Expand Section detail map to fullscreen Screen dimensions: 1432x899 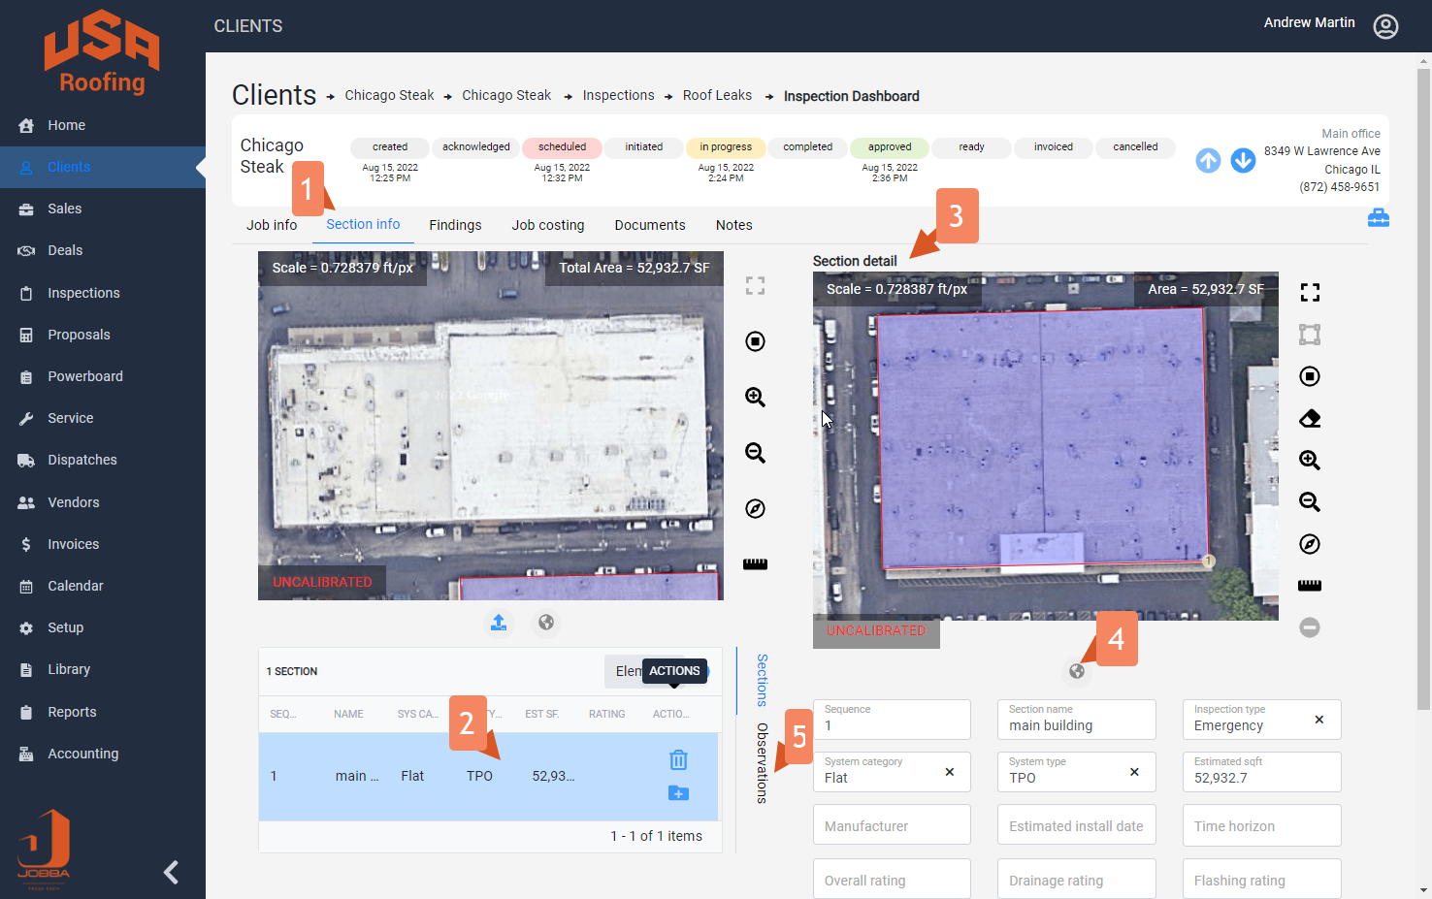click(1309, 293)
